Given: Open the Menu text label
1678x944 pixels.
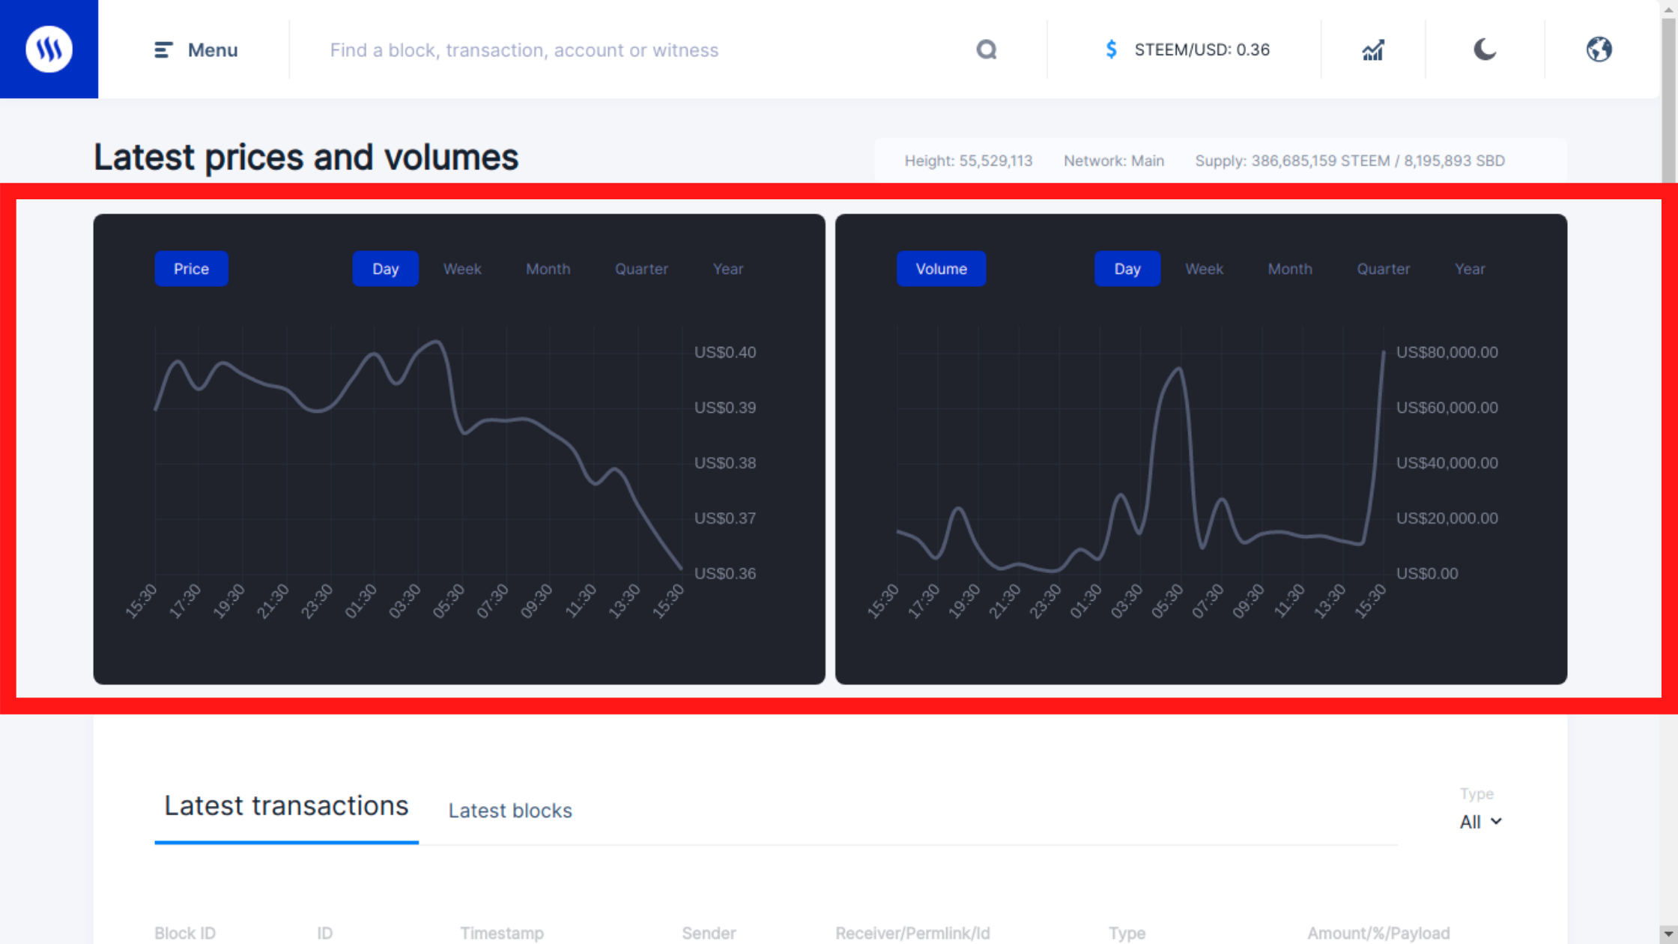Looking at the screenshot, I should pyautogui.click(x=213, y=50).
